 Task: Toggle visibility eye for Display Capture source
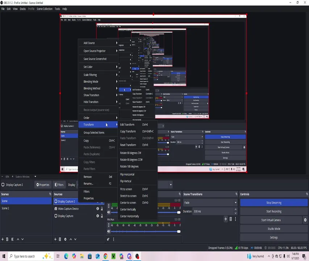[97, 216]
